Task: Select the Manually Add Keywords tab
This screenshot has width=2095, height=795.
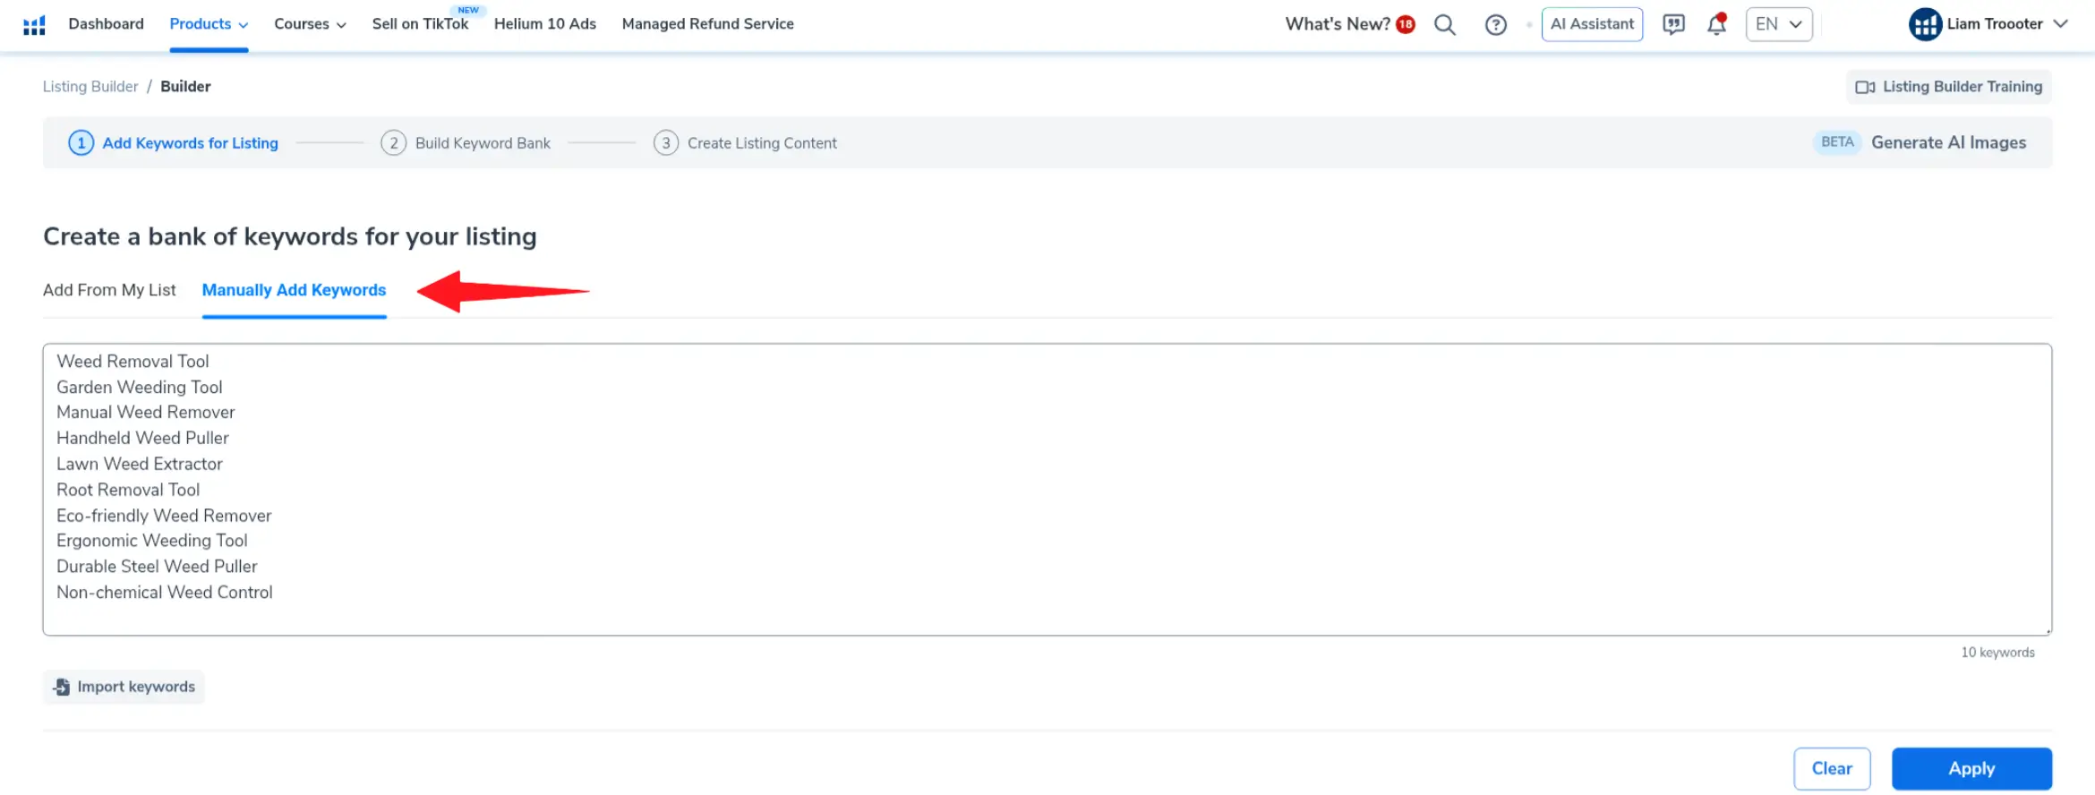Action: (x=294, y=290)
